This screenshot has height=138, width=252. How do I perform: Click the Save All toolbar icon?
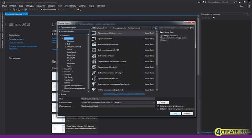26,10
